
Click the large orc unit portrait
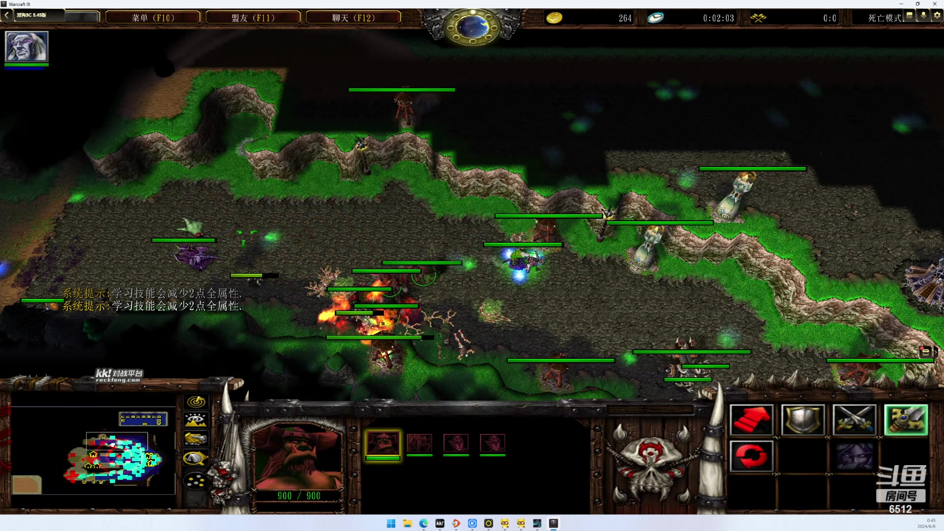point(297,457)
